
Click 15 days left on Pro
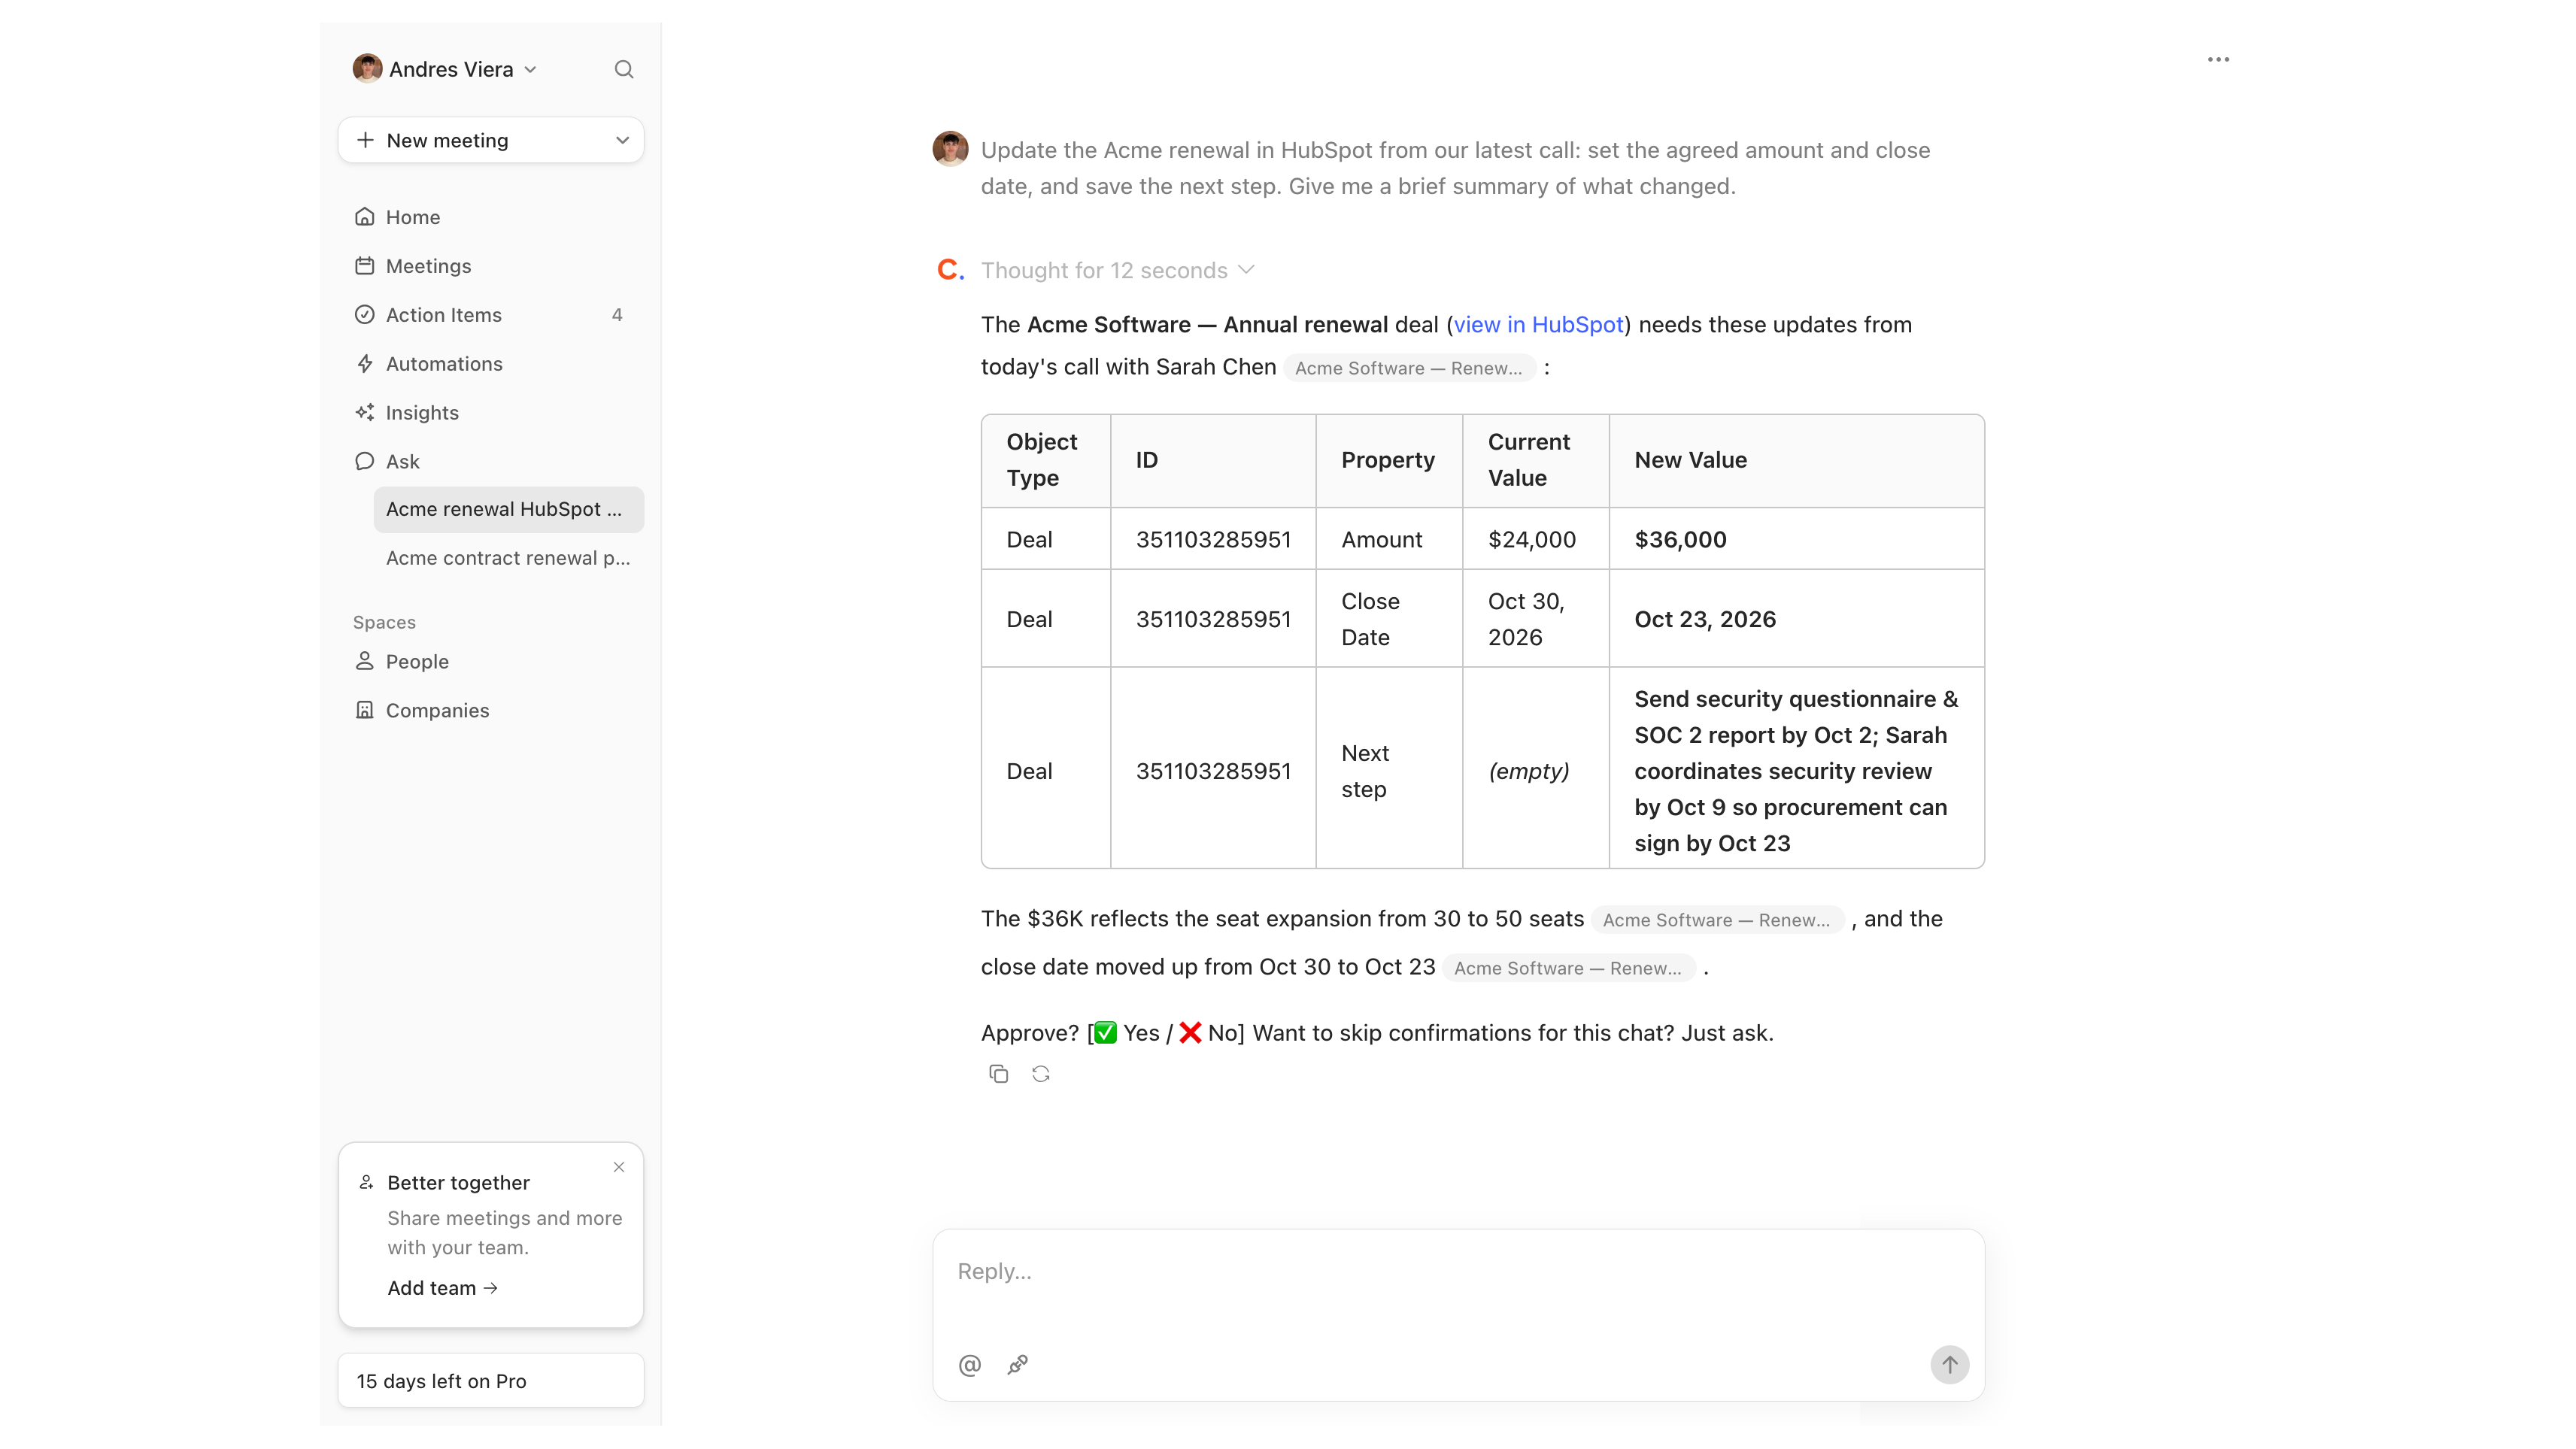click(490, 1381)
